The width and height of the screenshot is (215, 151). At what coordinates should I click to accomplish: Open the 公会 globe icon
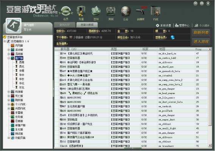pyautogui.click(x=126, y=11)
